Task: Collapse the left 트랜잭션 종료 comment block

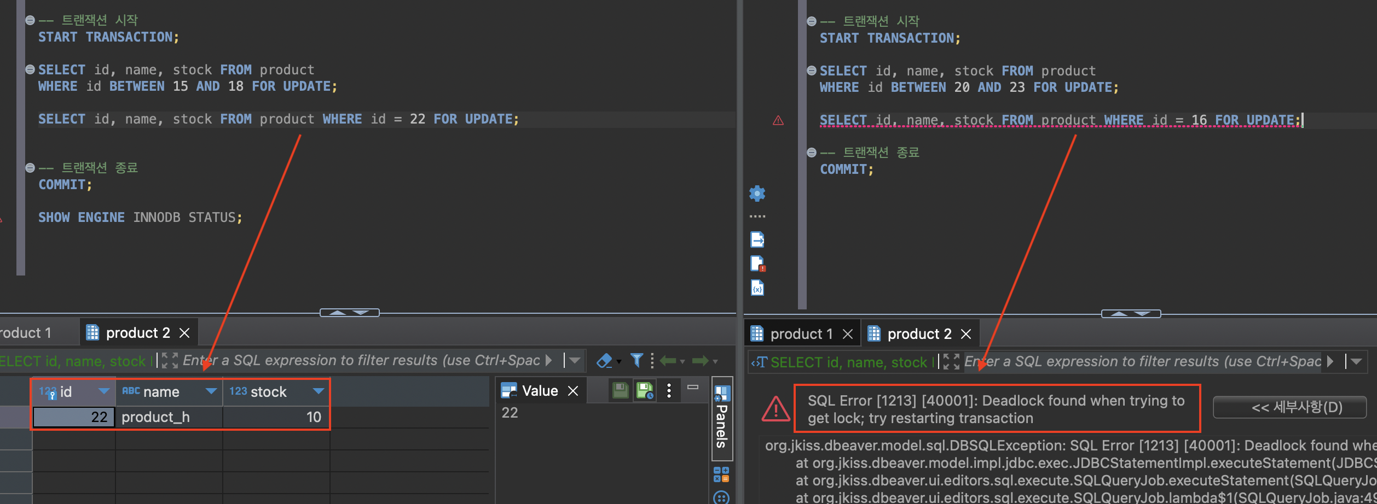Action: coord(30,168)
